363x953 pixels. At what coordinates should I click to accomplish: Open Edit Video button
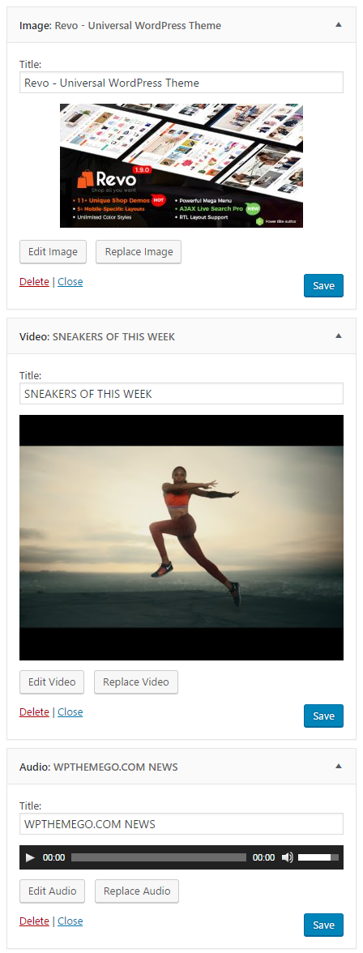[x=52, y=682]
